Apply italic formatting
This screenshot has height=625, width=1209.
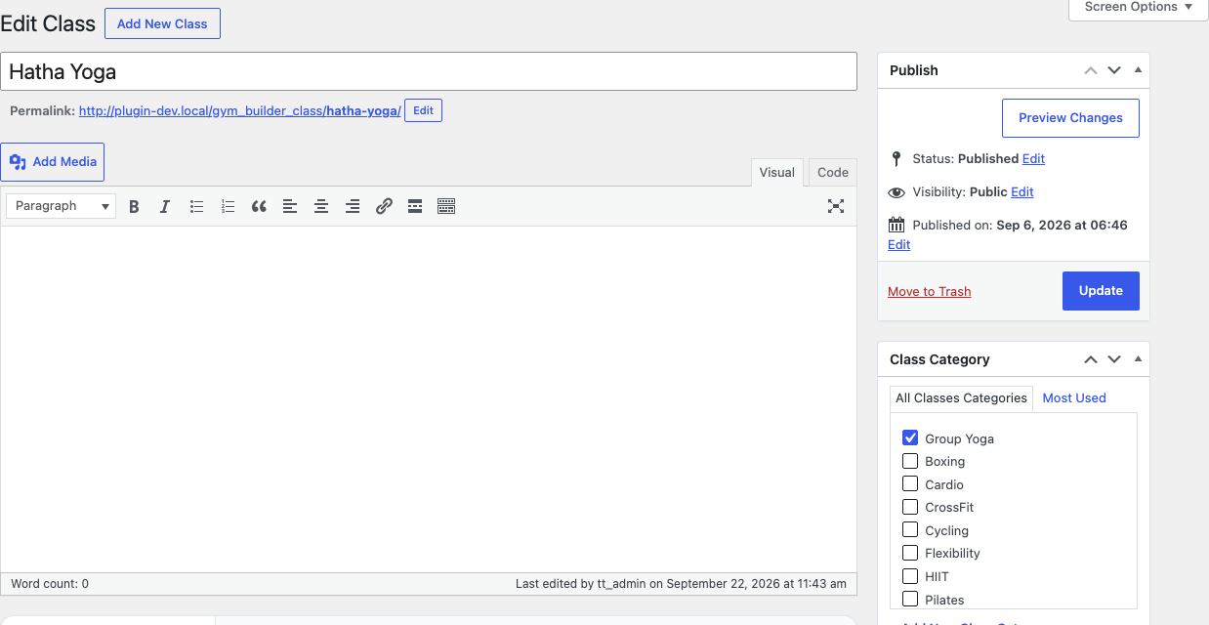(165, 206)
